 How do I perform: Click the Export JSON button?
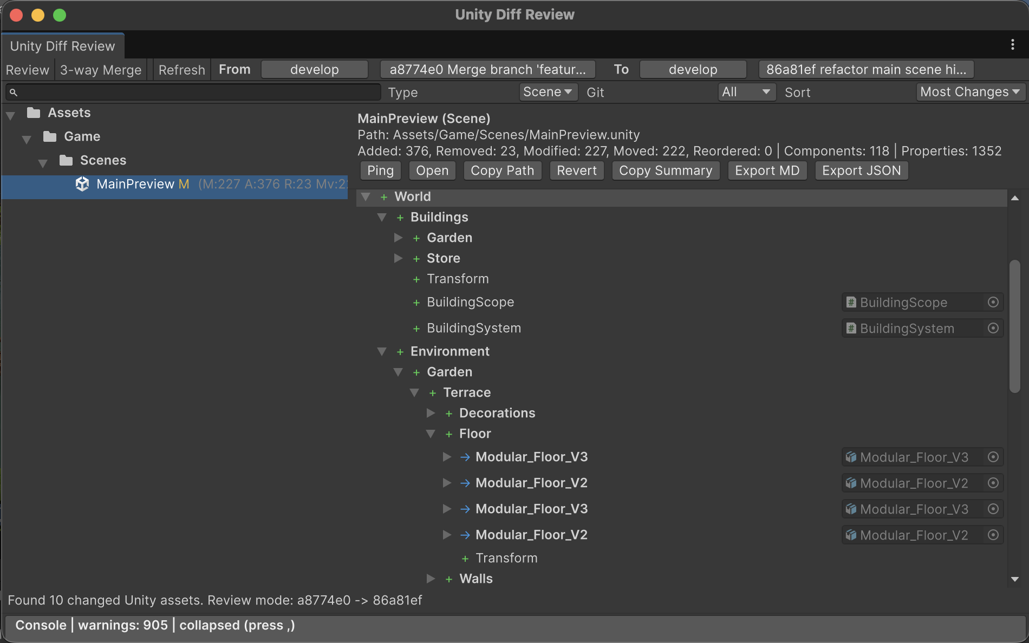[x=861, y=170]
